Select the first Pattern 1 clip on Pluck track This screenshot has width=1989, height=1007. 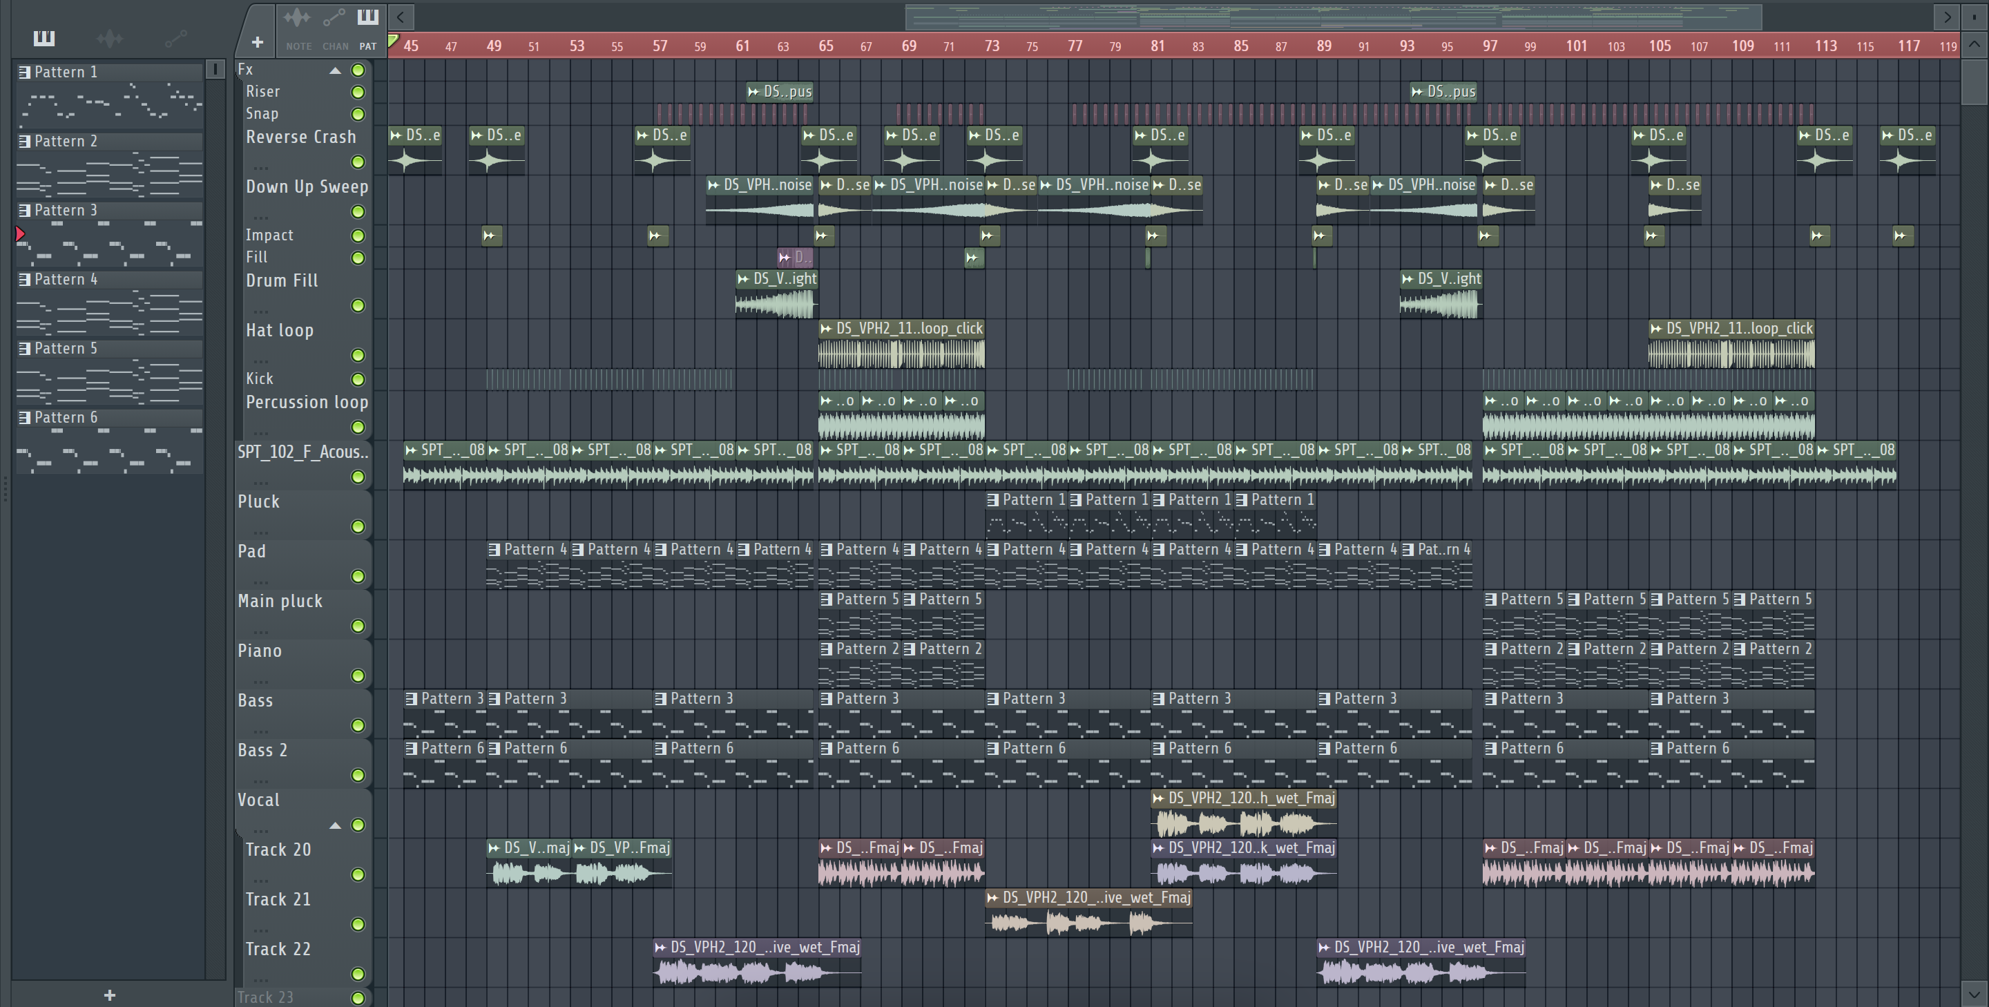tap(1026, 515)
